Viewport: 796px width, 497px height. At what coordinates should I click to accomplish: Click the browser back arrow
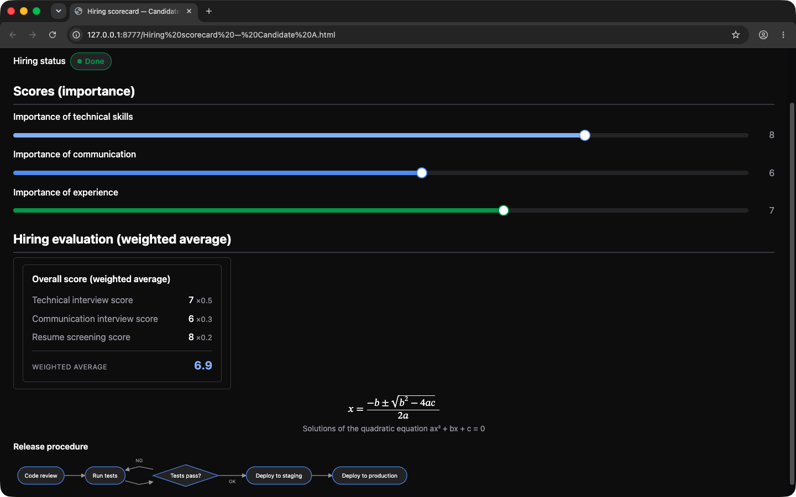(13, 35)
